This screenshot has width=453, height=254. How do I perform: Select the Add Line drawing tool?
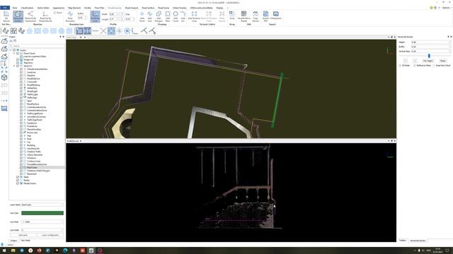(149, 16)
